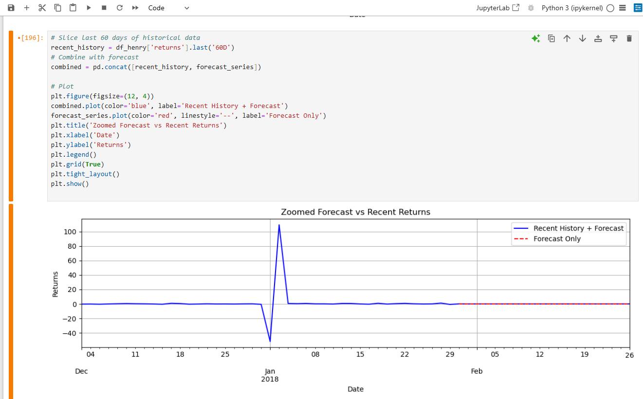Restart the kernel with circular arrow
Image resolution: width=643 pixels, height=399 pixels.
coord(120,8)
